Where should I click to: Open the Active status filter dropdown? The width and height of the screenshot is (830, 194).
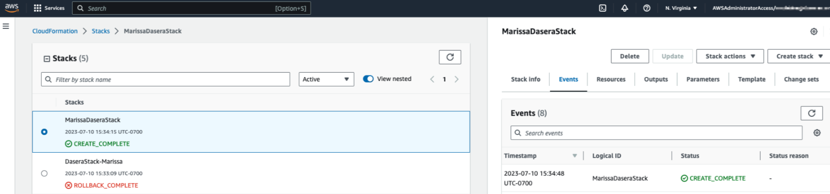click(x=326, y=79)
